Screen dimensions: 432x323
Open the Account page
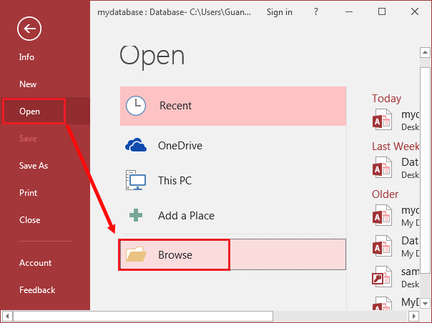[x=35, y=263]
